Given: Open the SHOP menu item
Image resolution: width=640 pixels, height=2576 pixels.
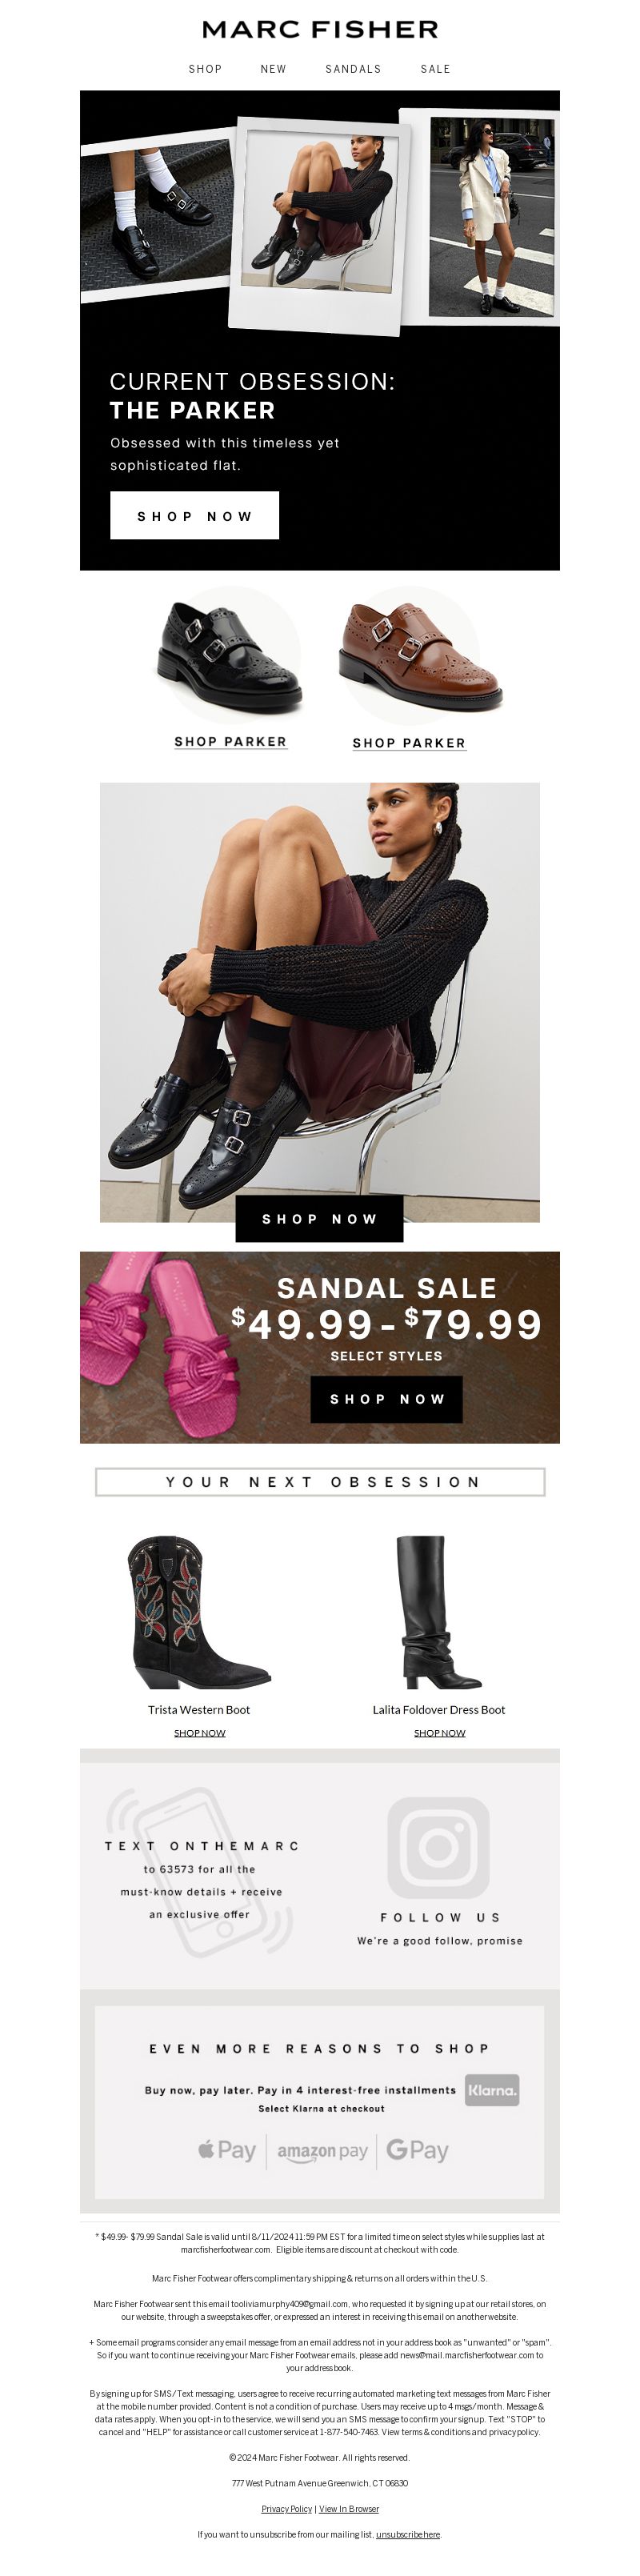Looking at the screenshot, I should tap(205, 69).
